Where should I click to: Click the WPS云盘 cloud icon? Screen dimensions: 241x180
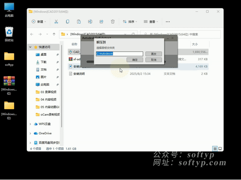pos(36,124)
